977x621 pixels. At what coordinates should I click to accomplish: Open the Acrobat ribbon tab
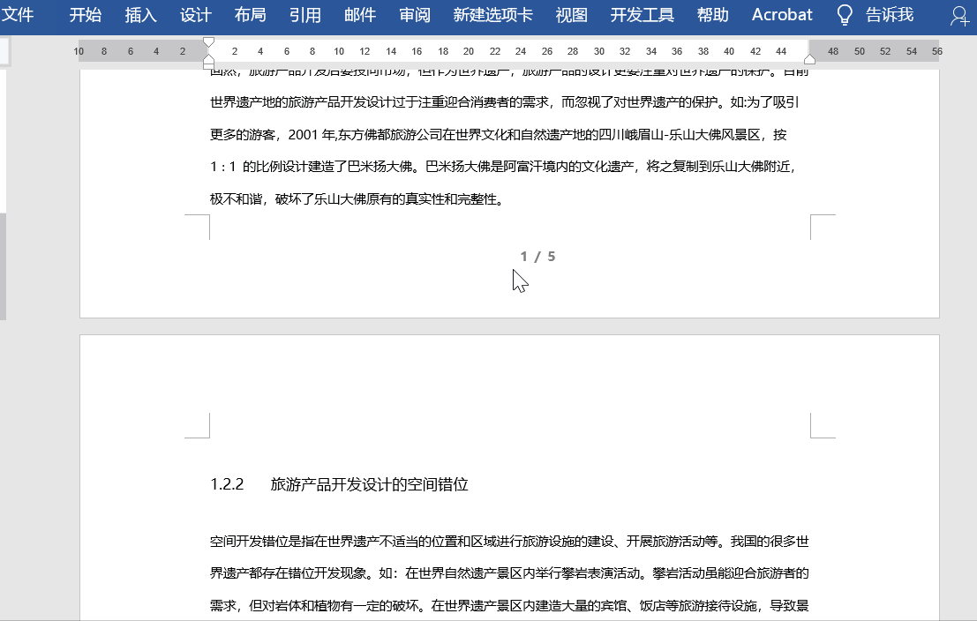pyautogui.click(x=782, y=14)
